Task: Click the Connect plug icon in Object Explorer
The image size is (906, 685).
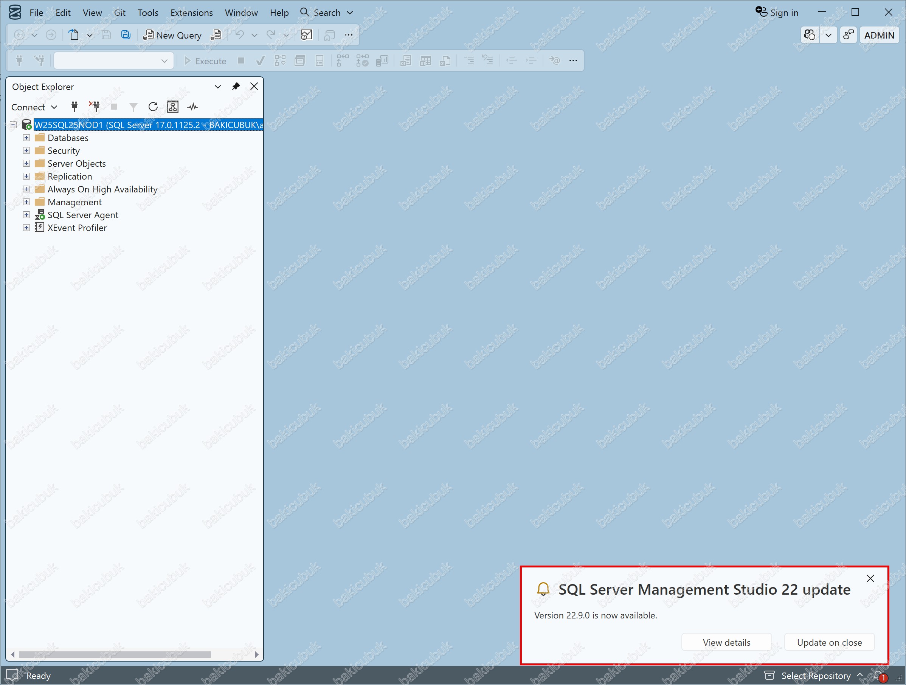Action: (x=74, y=107)
